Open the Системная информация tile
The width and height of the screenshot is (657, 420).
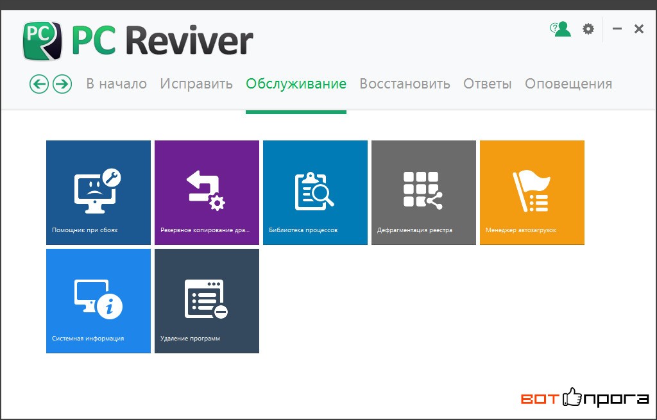pyautogui.click(x=98, y=301)
